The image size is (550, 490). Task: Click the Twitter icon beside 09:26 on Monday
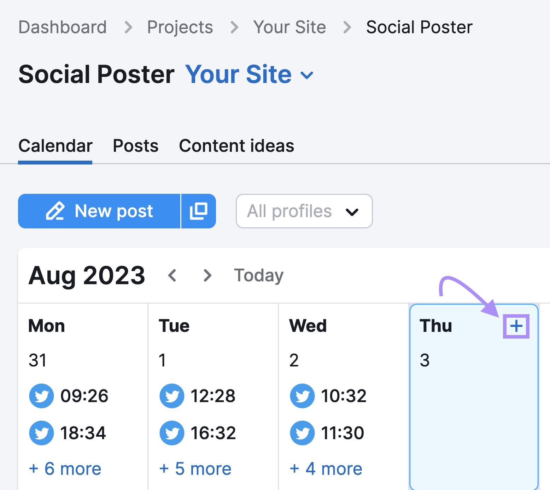(41, 396)
